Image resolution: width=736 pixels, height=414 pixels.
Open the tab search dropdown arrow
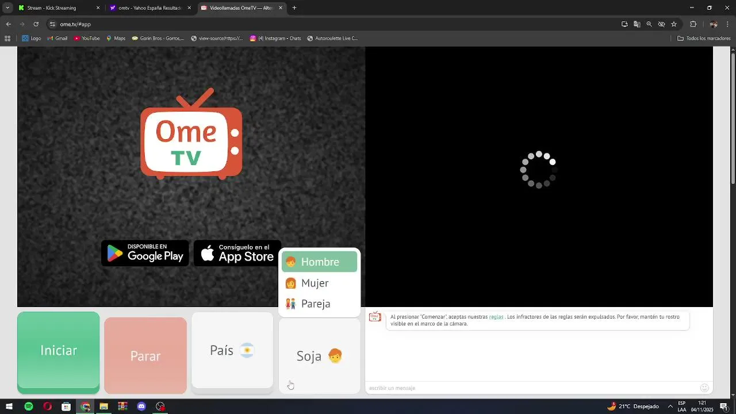(x=7, y=8)
